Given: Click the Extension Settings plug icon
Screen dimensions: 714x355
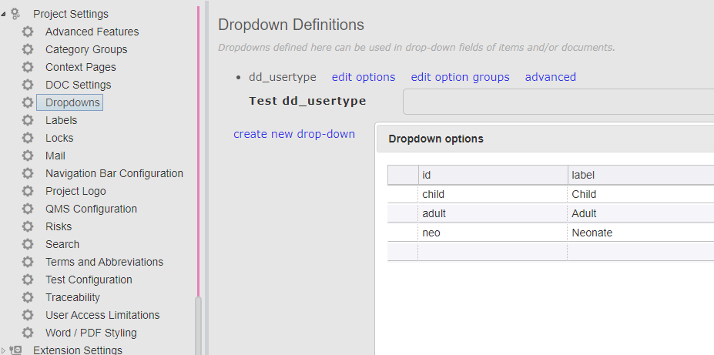Looking at the screenshot, I should point(16,350).
